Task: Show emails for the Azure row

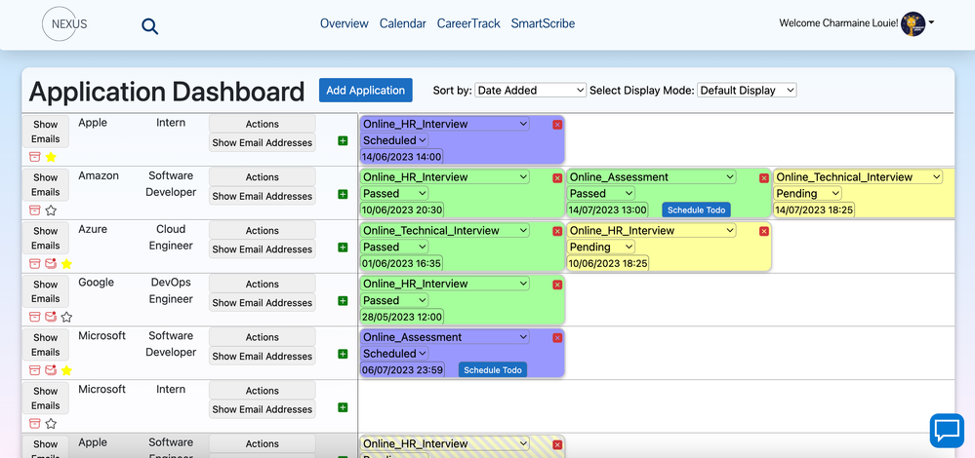Action: pyautogui.click(x=46, y=239)
